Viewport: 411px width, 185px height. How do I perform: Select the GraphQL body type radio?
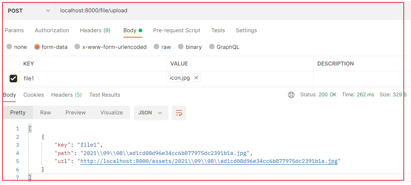pyautogui.click(x=212, y=47)
